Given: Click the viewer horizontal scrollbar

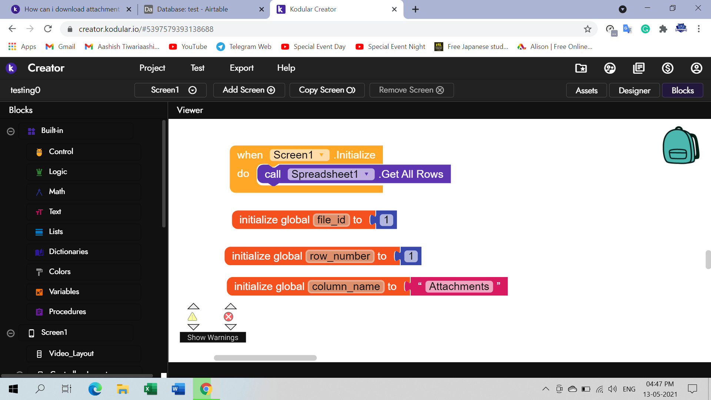Looking at the screenshot, I should (x=265, y=358).
